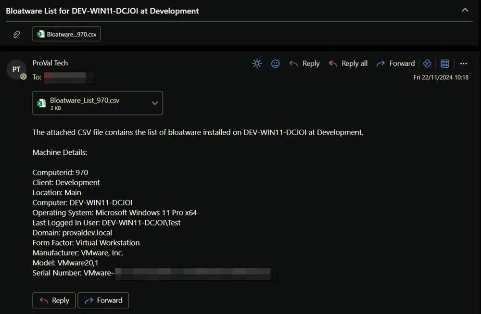This screenshot has height=314, width=481.
Task: Click the sentence about the attached CSV file
Action: 198,132
